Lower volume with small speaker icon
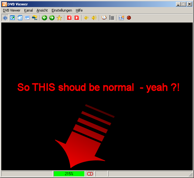Image resolution: width=194 pixels, height=178 pixels. [86, 18]
